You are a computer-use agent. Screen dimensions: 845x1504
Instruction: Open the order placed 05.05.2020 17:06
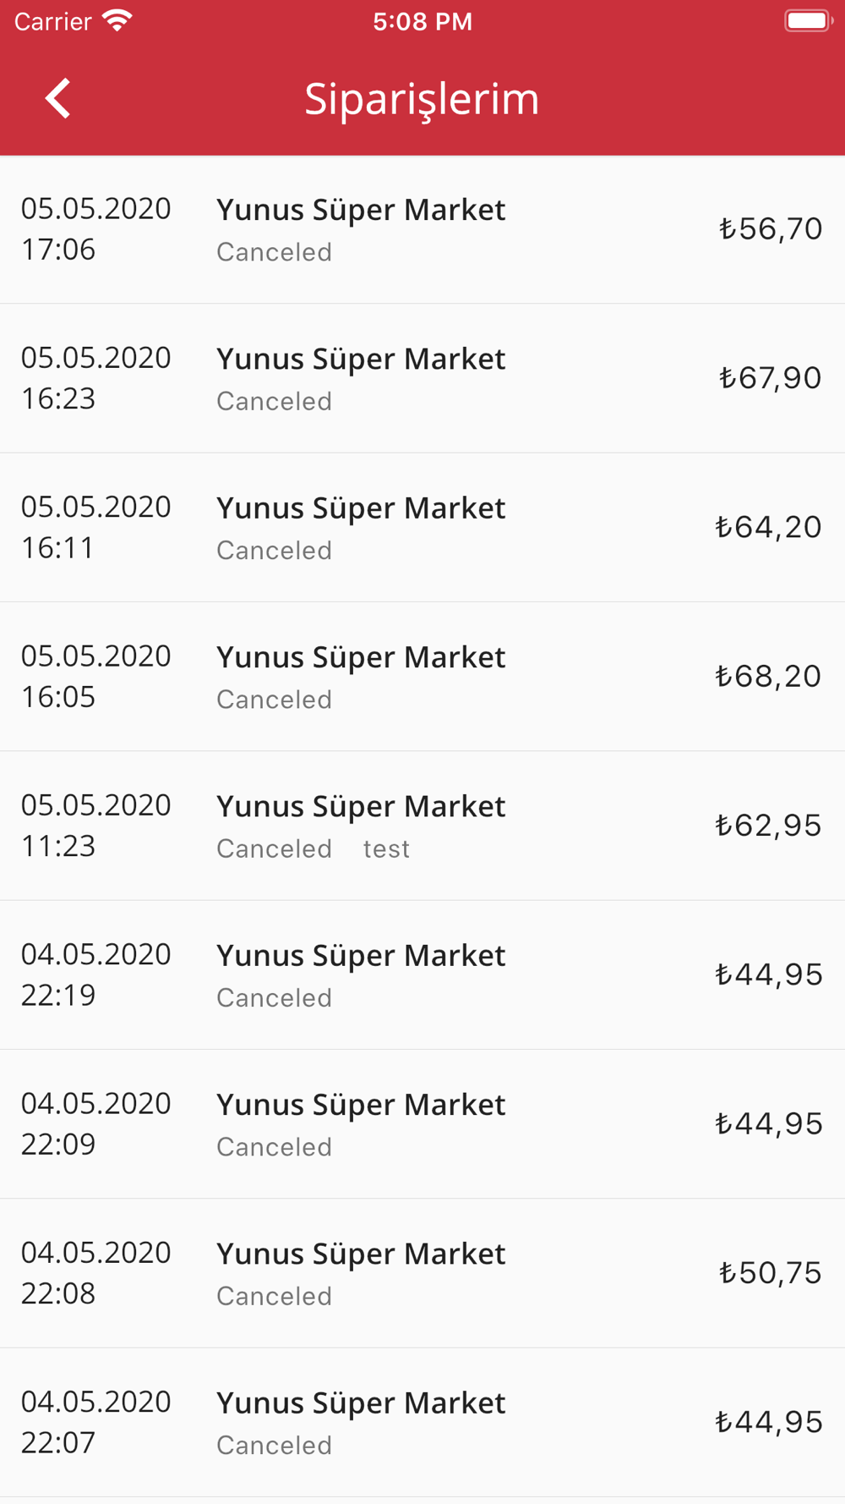tap(422, 229)
